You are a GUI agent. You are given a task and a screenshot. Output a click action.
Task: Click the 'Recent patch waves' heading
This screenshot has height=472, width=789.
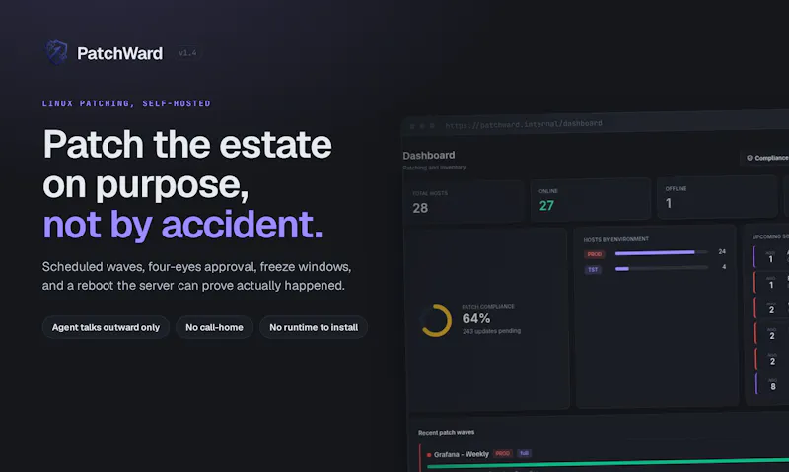(447, 433)
